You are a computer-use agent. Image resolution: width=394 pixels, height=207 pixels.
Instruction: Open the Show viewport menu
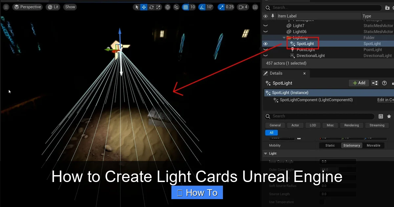coord(70,7)
